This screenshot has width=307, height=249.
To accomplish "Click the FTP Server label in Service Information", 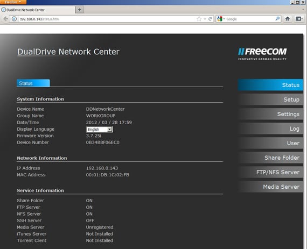I will pyautogui.click(x=29, y=207).
